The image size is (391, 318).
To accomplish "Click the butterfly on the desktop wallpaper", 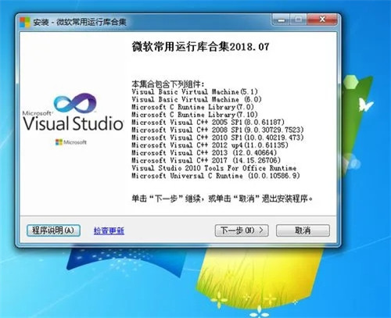I will pyautogui.click(x=366, y=105).
